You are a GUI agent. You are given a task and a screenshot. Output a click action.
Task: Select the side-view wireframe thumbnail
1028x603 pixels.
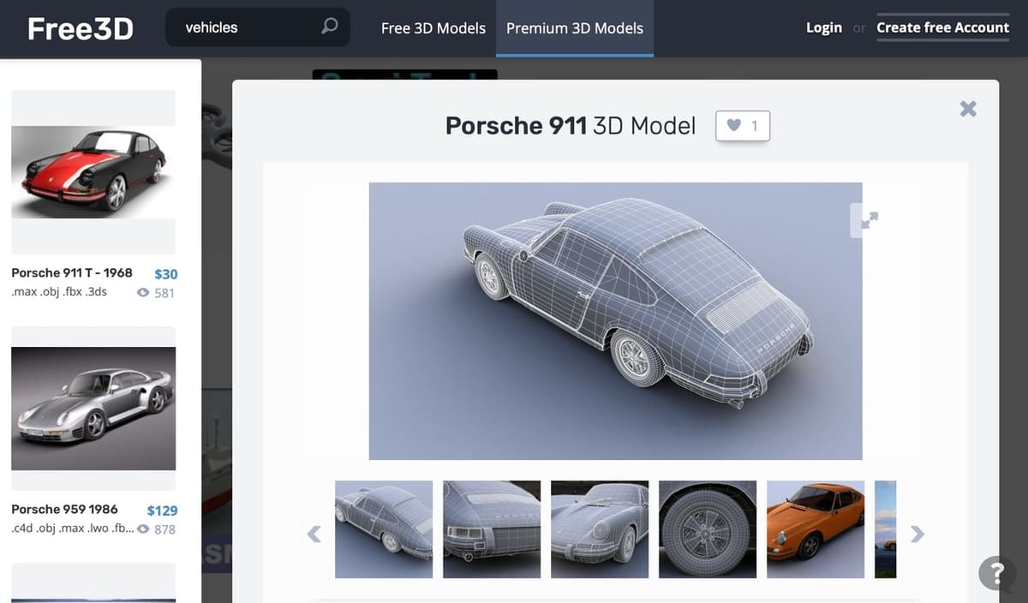coord(384,529)
